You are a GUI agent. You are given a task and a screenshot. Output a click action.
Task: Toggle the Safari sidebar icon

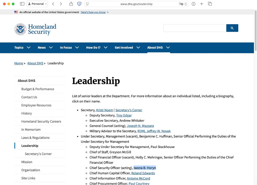22,4
